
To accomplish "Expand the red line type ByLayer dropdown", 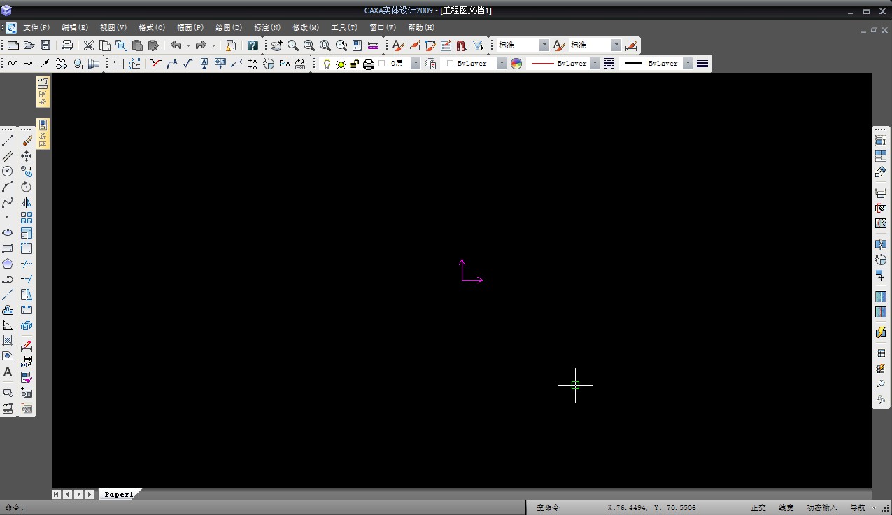I will click(x=595, y=64).
